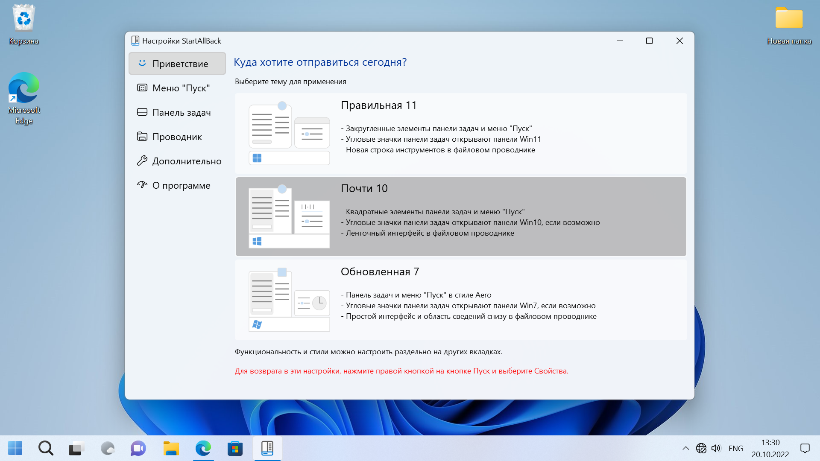Open taskbar Search magnifier
The width and height of the screenshot is (820, 461).
tap(46, 448)
